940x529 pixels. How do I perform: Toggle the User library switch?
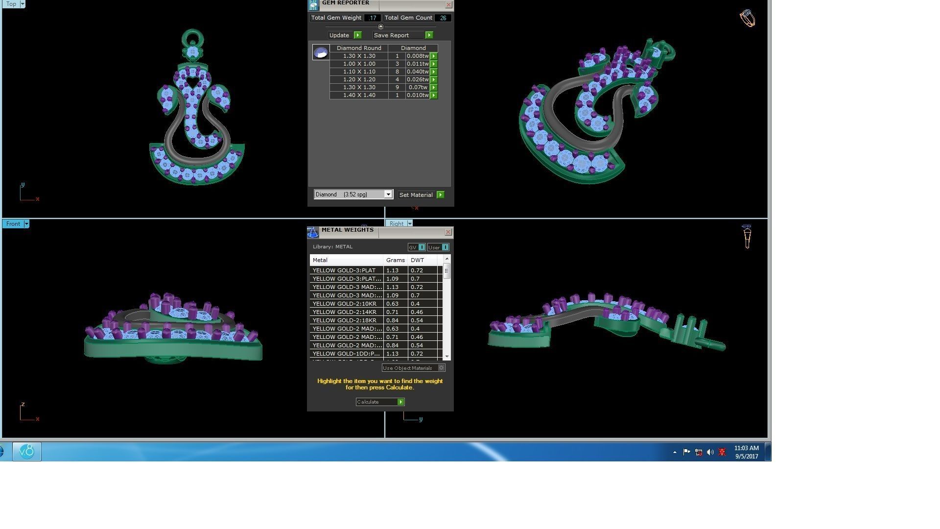(445, 247)
